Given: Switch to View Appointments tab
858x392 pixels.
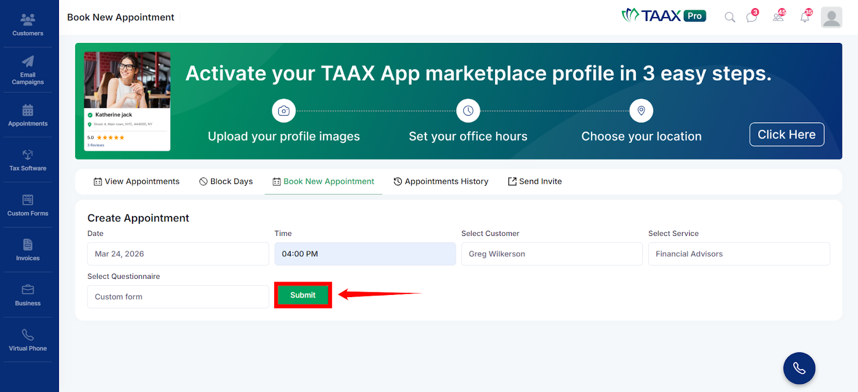Looking at the screenshot, I should [x=137, y=182].
